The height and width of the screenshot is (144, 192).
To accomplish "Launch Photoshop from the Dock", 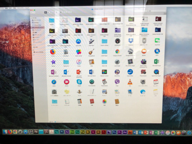I will tap(114, 132).
